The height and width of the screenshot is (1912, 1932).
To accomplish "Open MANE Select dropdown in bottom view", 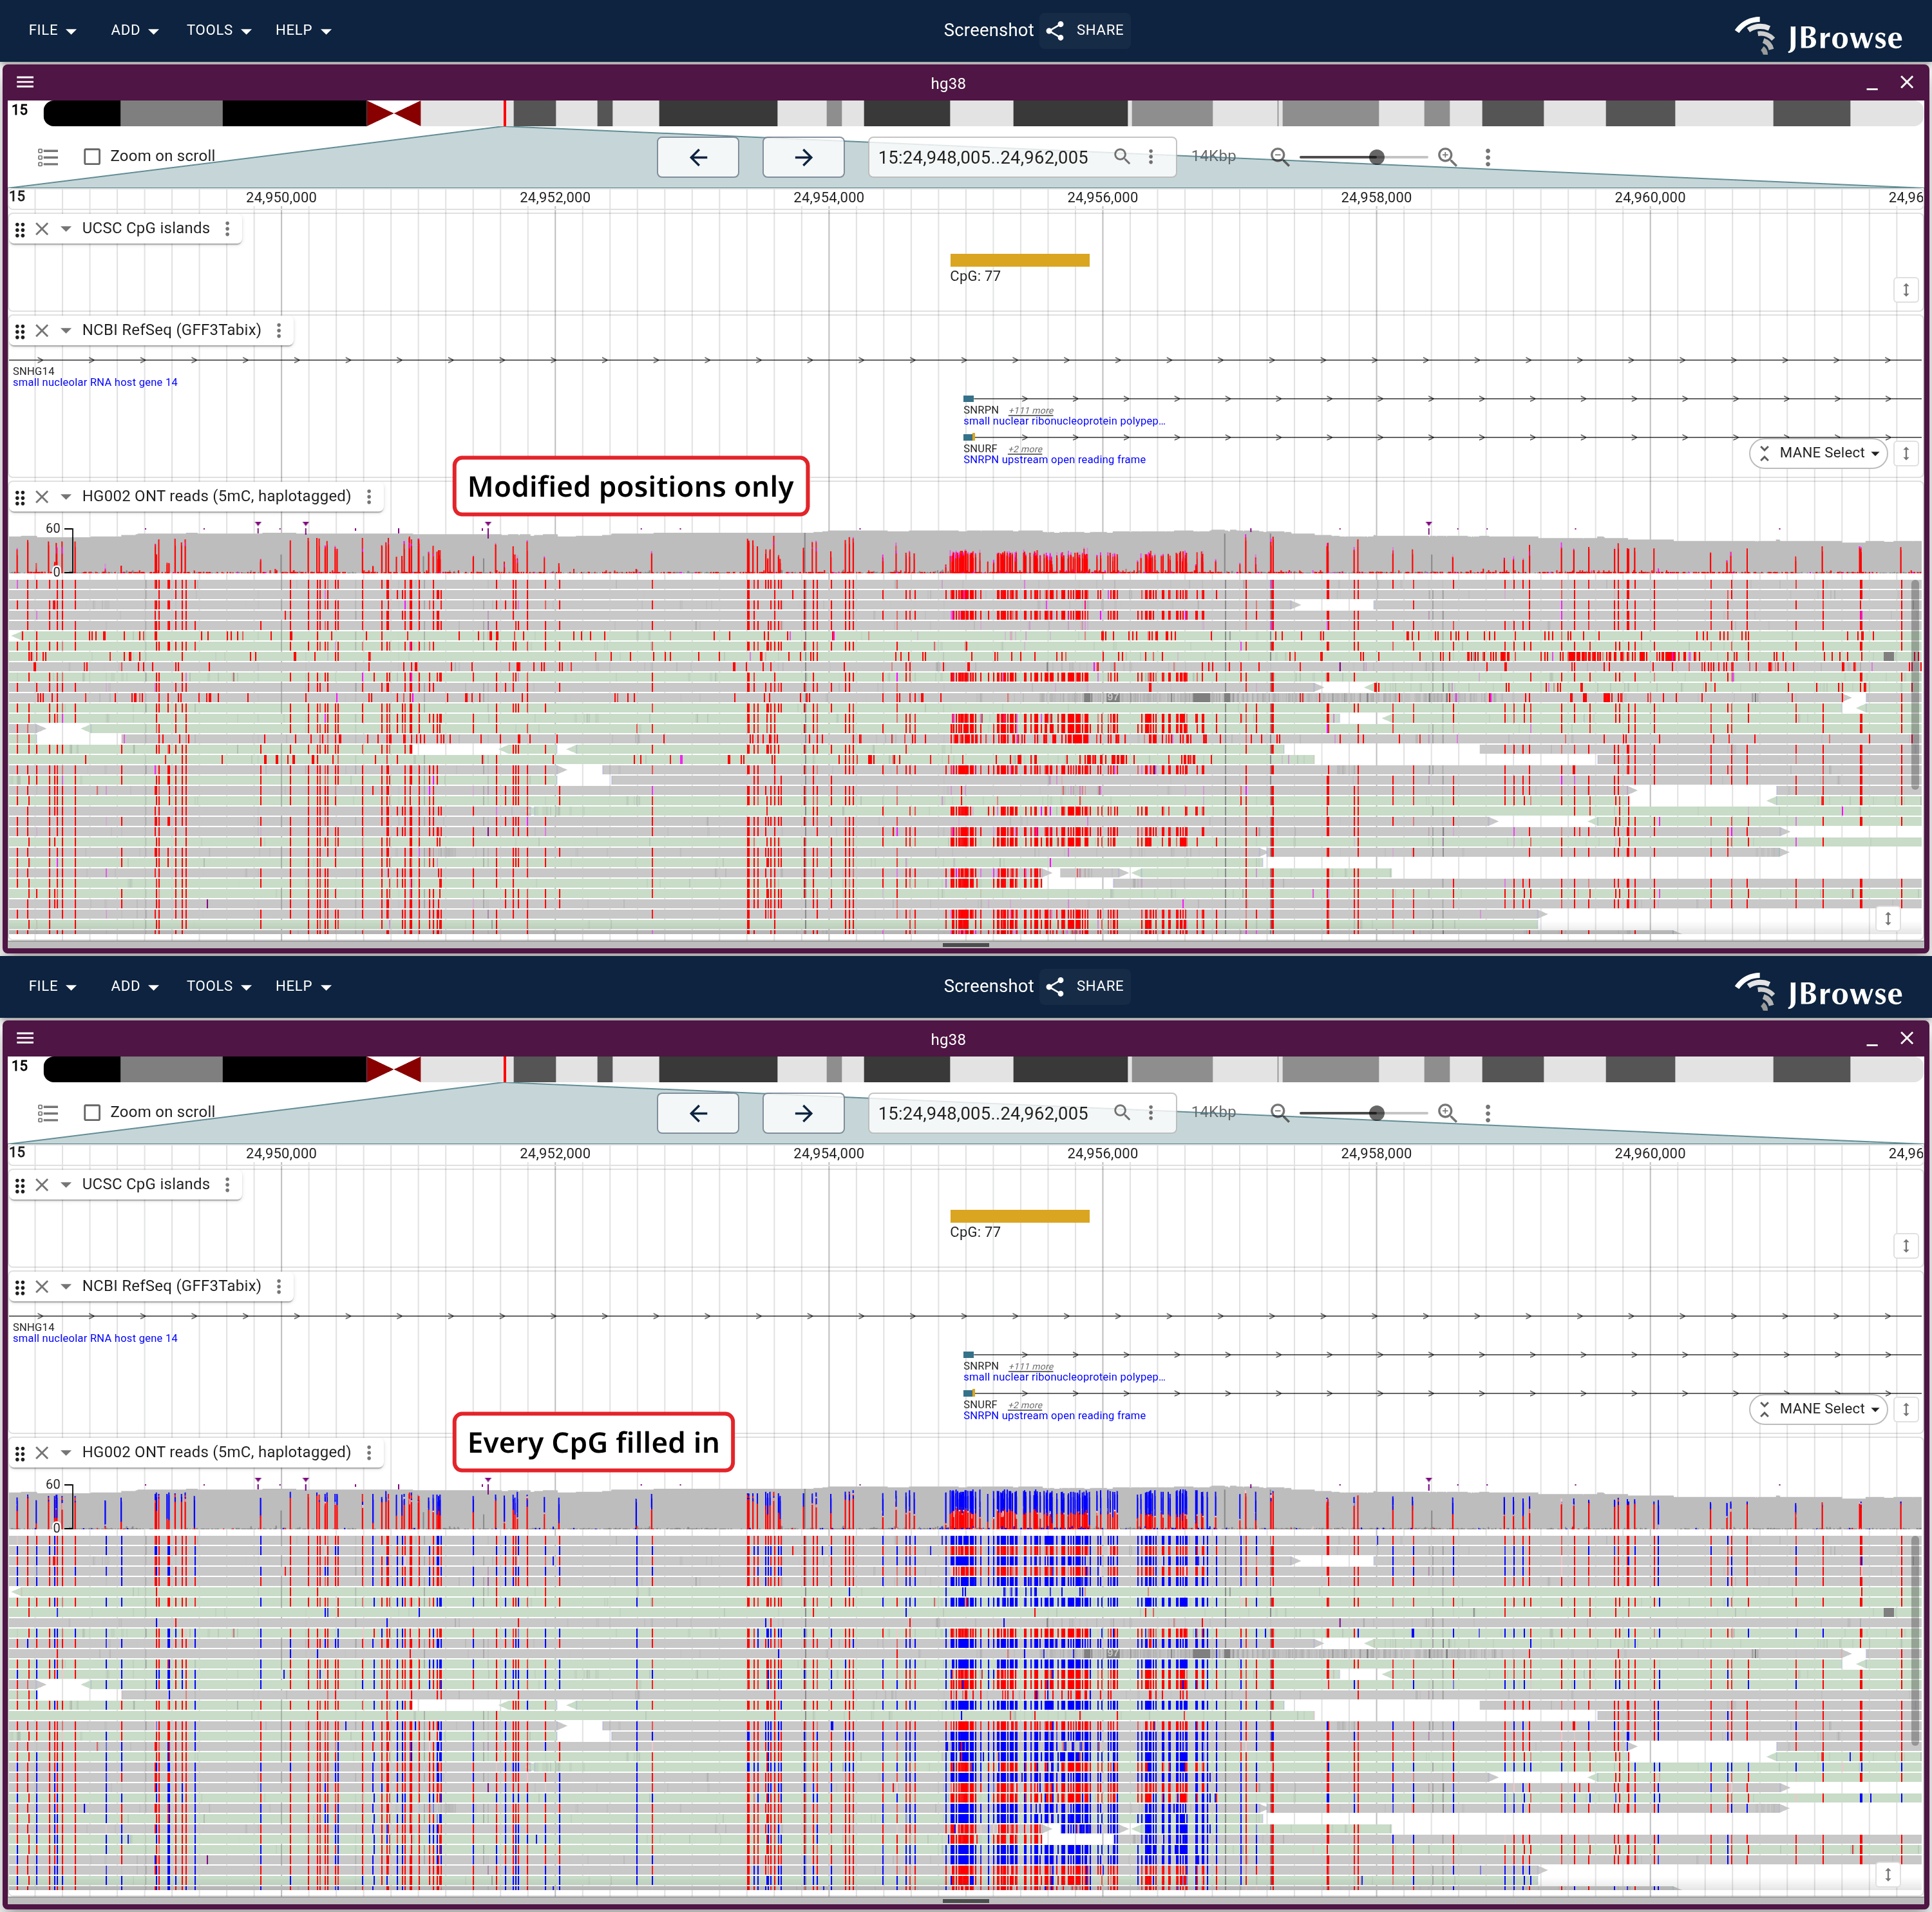I will click(1819, 1409).
